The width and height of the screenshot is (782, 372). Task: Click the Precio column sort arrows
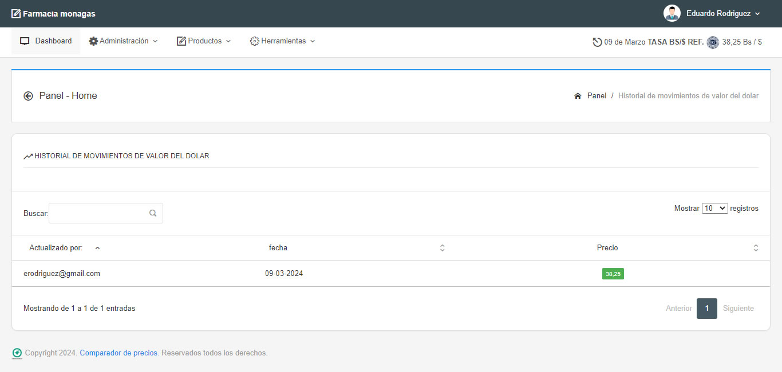tap(756, 248)
